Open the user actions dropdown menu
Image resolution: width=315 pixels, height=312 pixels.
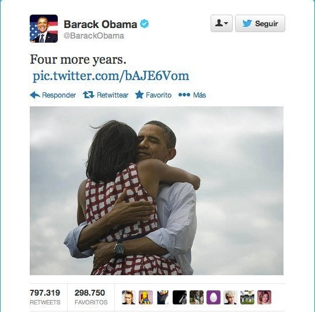click(x=222, y=23)
